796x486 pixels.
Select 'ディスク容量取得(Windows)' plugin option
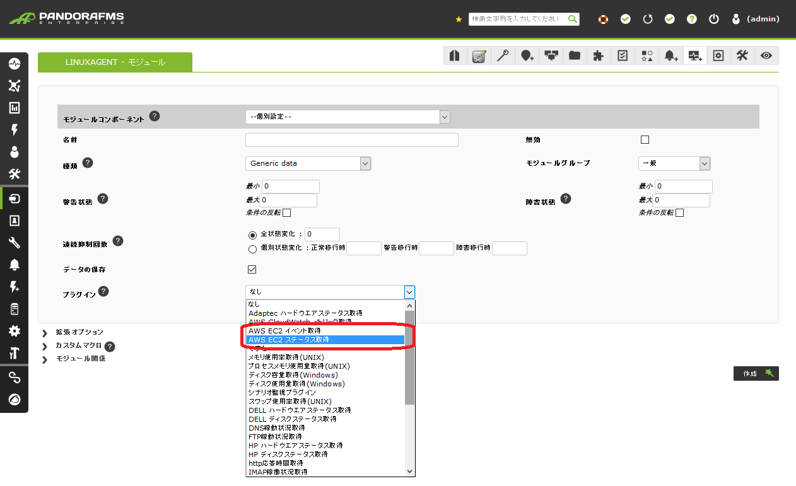(325, 375)
